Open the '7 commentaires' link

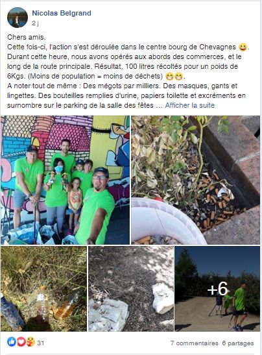(x=195, y=343)
